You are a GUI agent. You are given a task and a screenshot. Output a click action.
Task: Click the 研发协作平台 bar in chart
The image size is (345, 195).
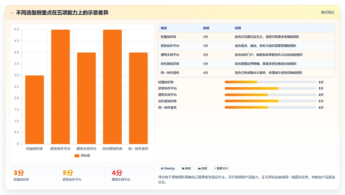click(x=61, y=87)
